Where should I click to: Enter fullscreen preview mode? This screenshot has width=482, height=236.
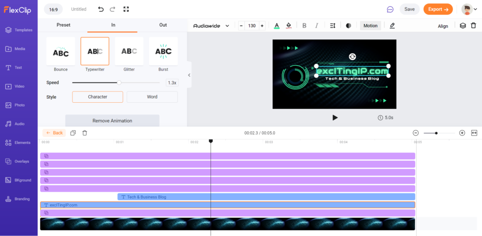point(126,9)
